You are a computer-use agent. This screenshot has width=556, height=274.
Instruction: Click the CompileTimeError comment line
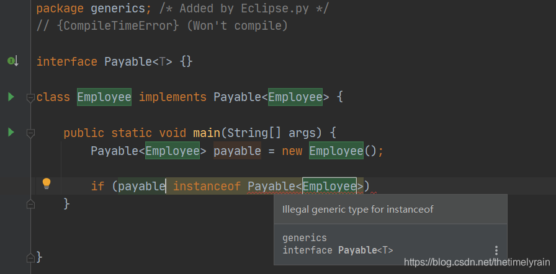tap(162, 26)
